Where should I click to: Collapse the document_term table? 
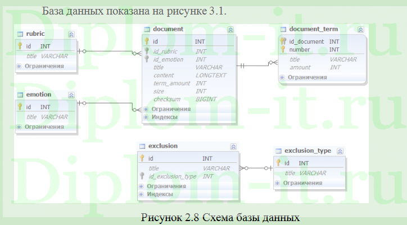(360, 30)
